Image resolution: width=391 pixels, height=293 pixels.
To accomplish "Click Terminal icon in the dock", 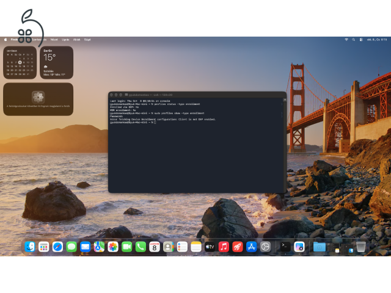I will tap(285, 247).
